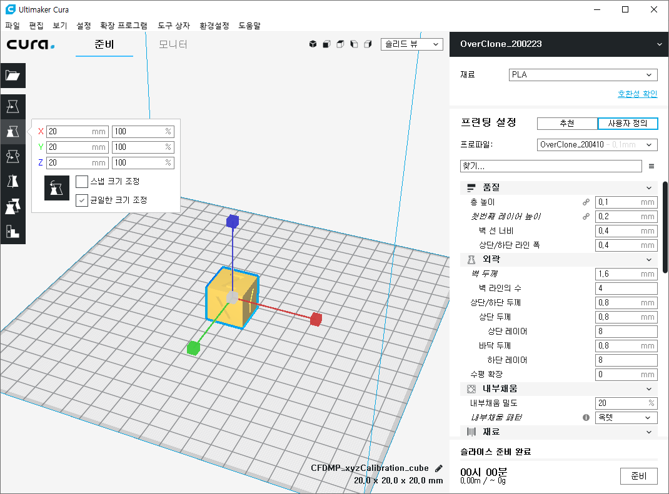Switch to the 모니터 tab

point(173,44)
